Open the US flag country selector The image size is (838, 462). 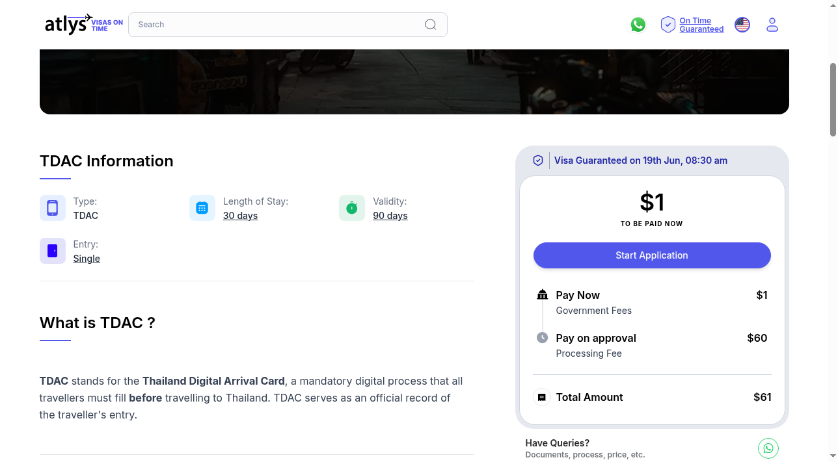pyautogui.click(x=742, y=25)
